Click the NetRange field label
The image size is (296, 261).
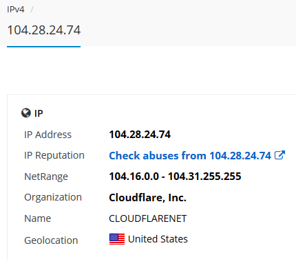tap(46, 177)
